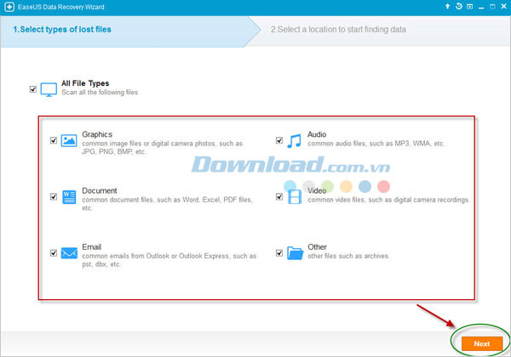Toggle the Document checkbox

tap(54, 196)
